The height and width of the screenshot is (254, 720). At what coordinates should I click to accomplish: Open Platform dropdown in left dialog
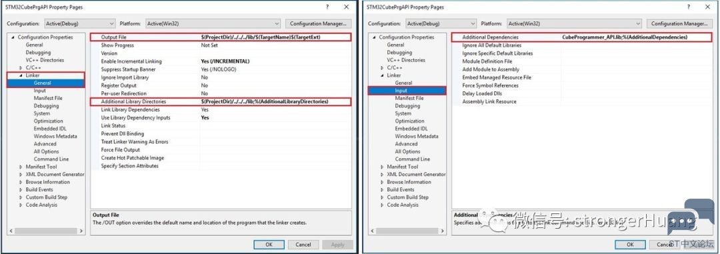click(213, 23)
